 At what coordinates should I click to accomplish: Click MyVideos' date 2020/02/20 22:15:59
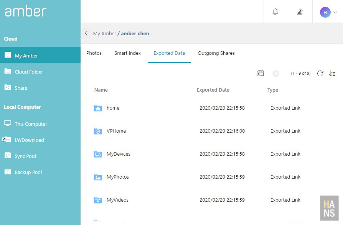point(222,200)
